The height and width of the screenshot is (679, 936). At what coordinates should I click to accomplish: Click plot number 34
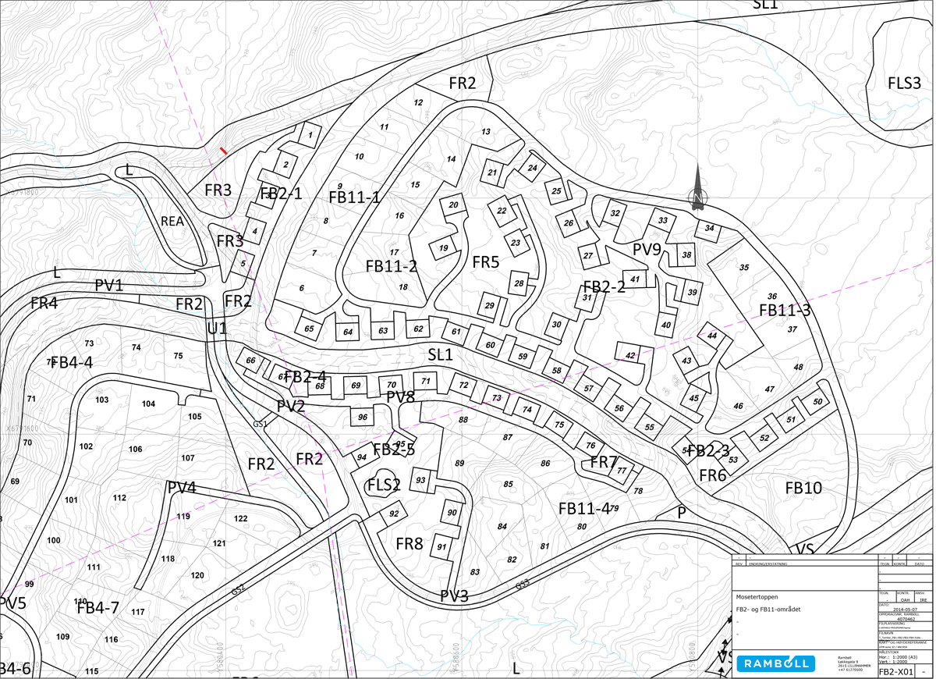pos(709,228)
